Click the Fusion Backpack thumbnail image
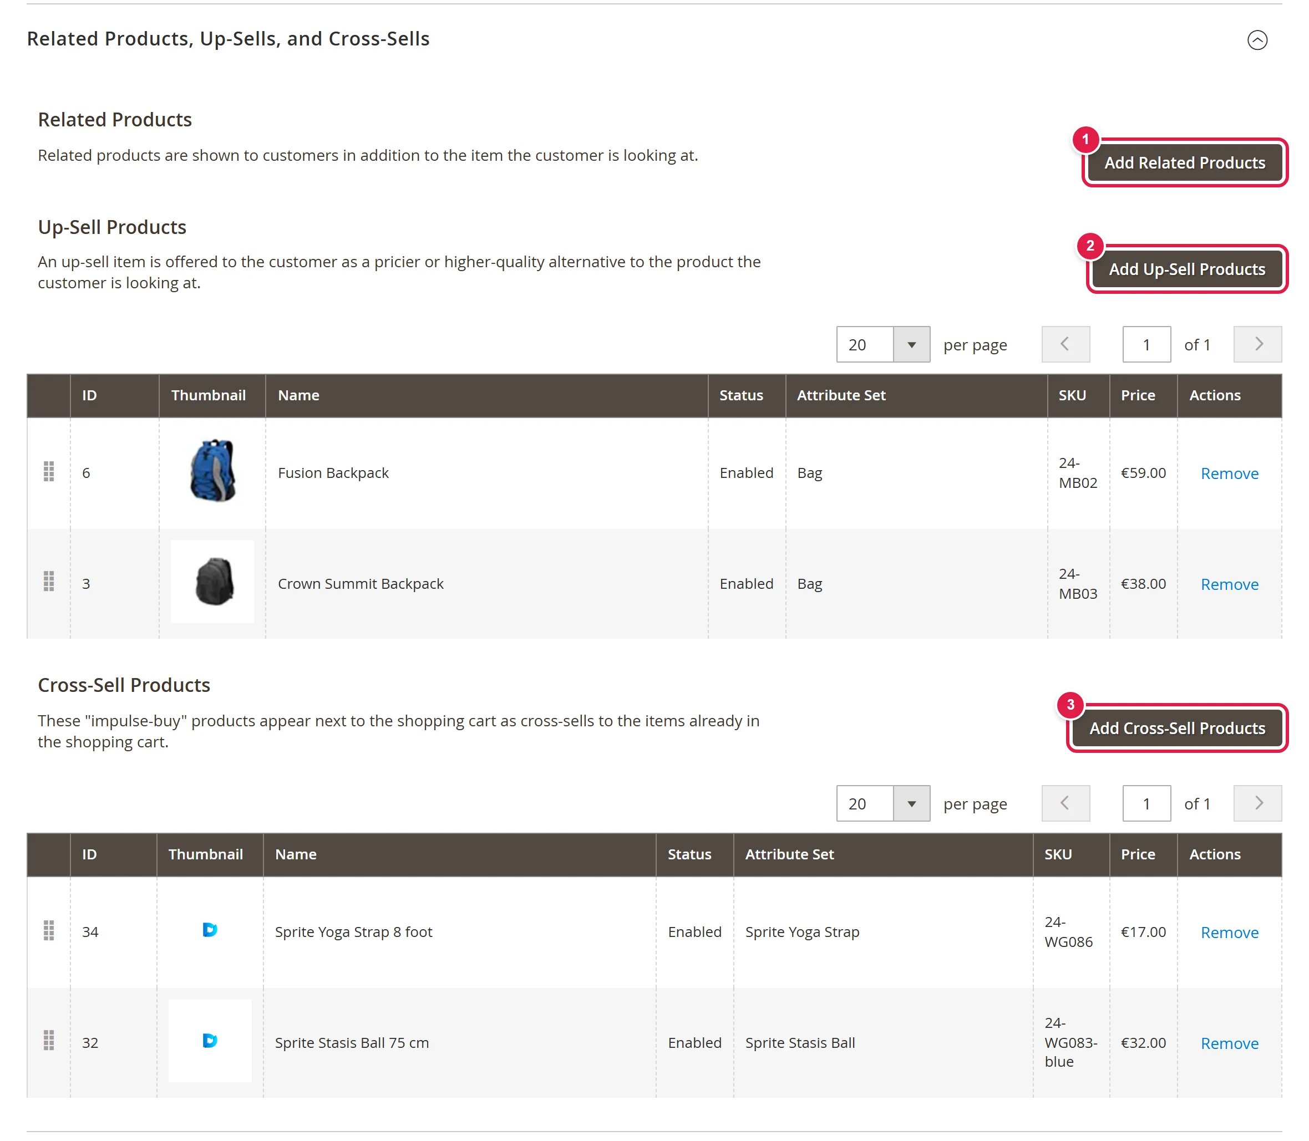This screenshot has height=1141, width=1309. (212, 471)
